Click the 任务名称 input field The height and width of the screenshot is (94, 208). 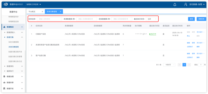point(49,19)
